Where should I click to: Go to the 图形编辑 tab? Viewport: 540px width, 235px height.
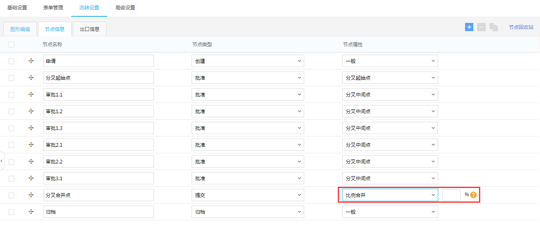coord(20,29)
